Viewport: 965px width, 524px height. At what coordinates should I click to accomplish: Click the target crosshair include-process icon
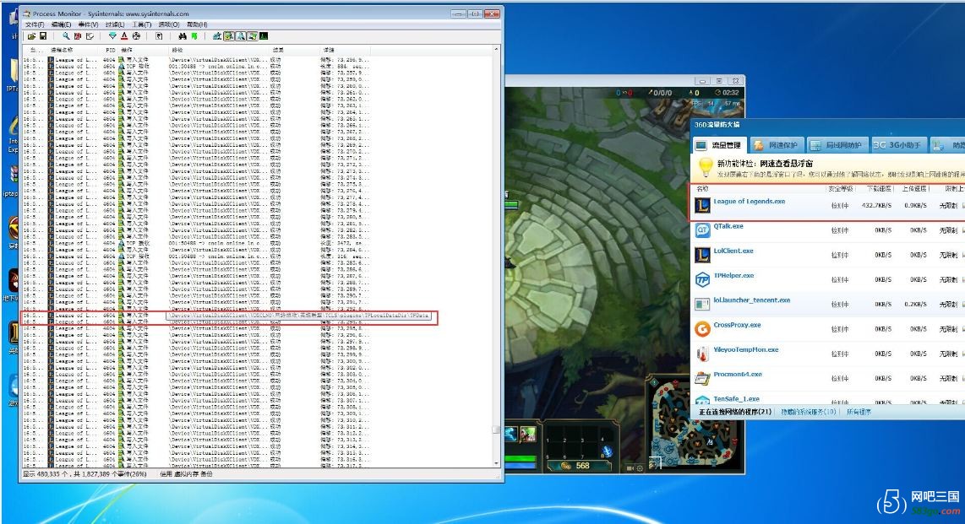136,36
